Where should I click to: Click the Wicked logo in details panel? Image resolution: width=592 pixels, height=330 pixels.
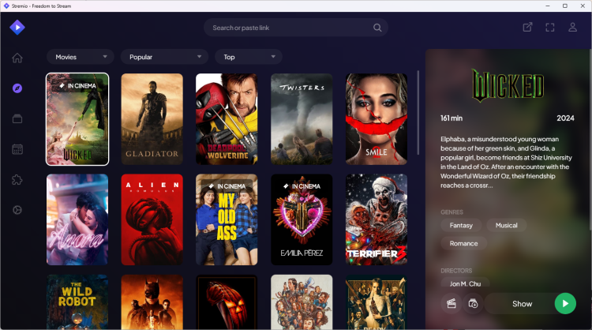[x=508, y=86]
